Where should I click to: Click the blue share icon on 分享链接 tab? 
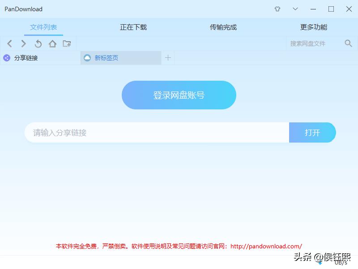(x=6, y=58)
